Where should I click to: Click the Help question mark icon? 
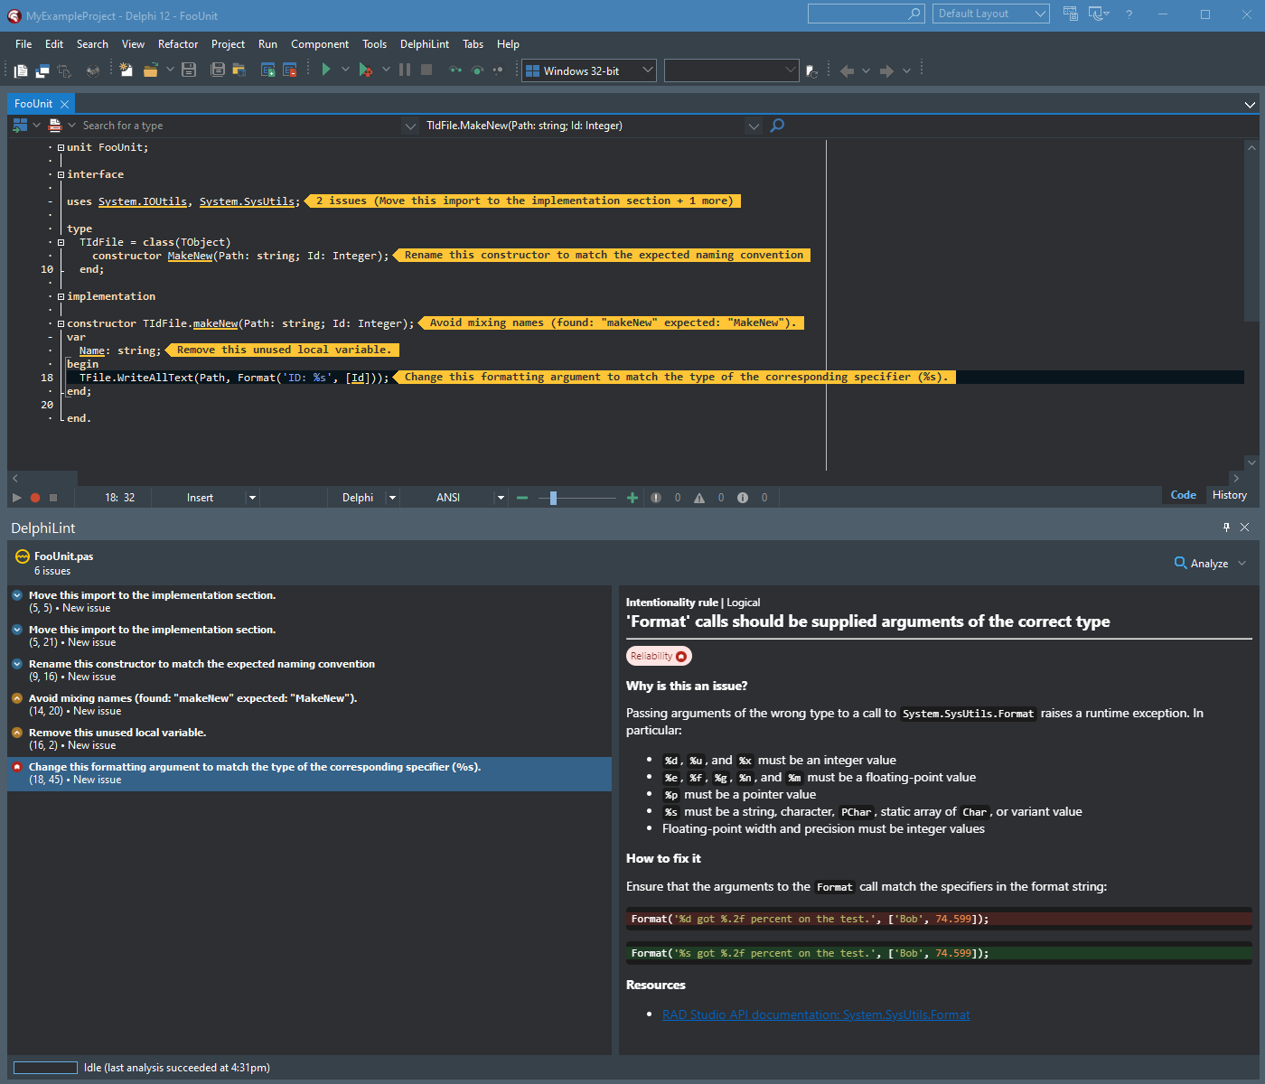click(1129, 14)
